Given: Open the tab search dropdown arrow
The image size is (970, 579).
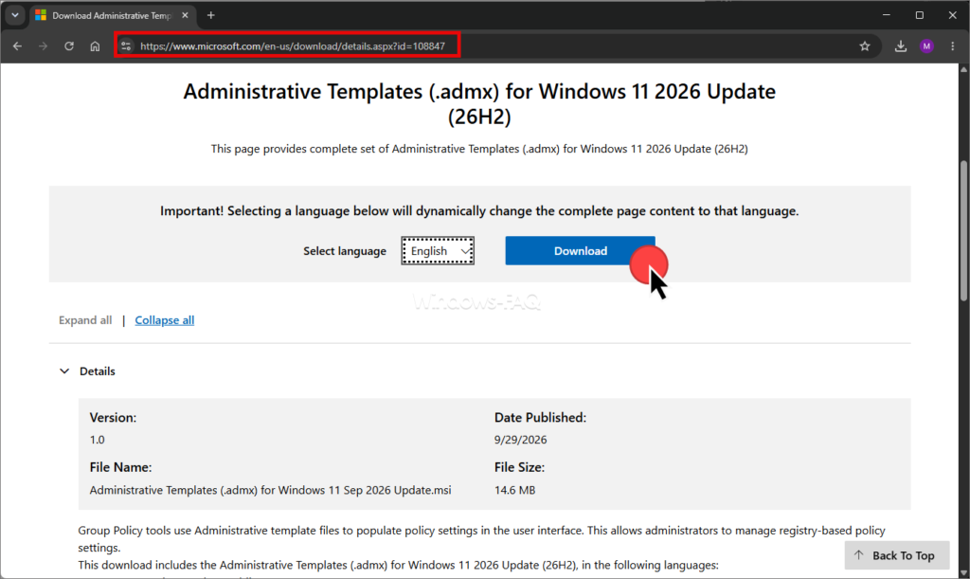Looking at the screenshot, I should click(x=15, y=15).
